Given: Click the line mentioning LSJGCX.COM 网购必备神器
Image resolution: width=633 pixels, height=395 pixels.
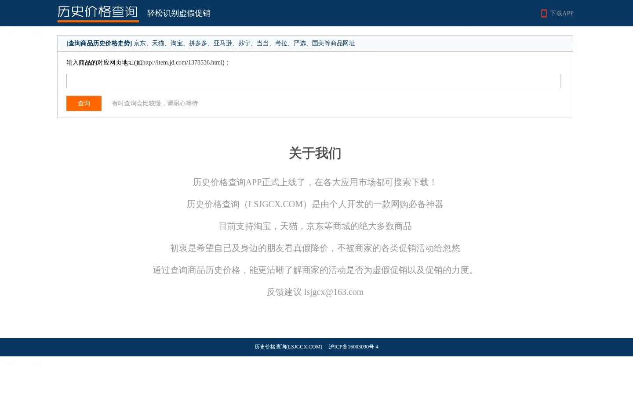Looking at the screenshot, I should (315, 204).
